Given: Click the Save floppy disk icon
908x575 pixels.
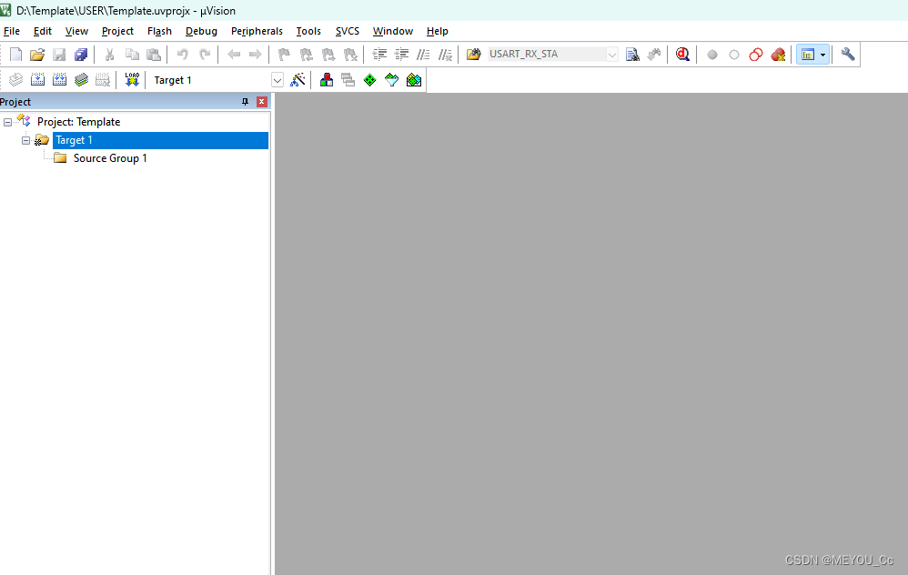Looking at the screenshot, I should 59,55.
